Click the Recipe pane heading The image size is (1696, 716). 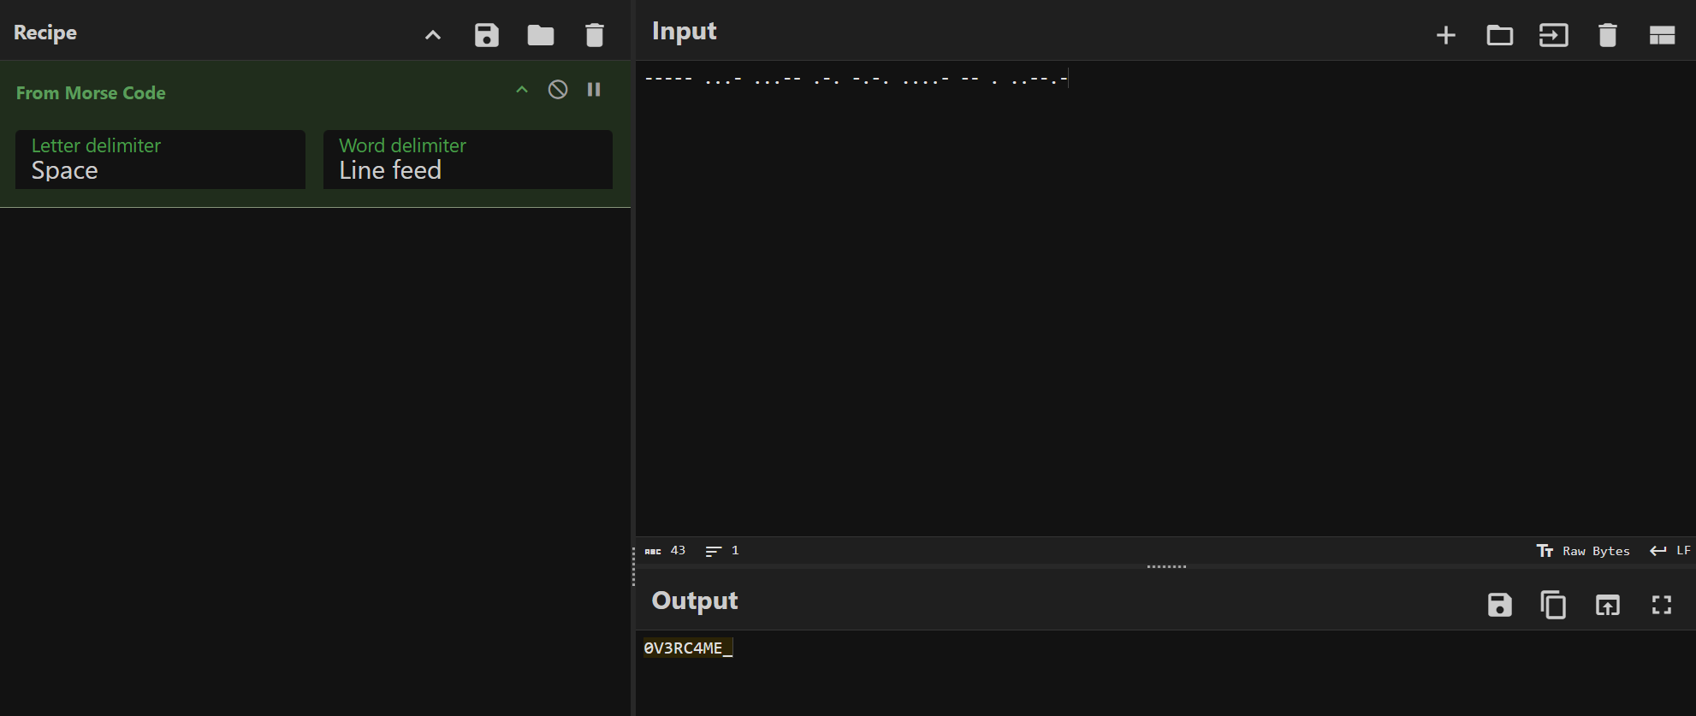pyautogui.click(x=45, y=33)
